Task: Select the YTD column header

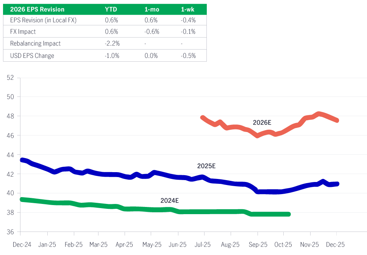Action: (x=110, y=9)
